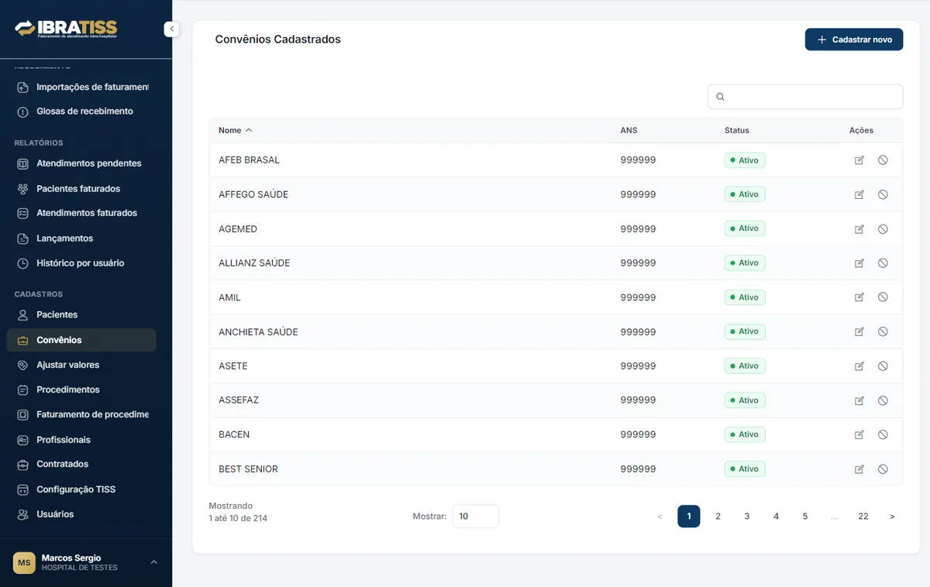Screen dimensions: 930x587
Task: Disable the AFFEGO SAÚDE convênio
Action: point(883,194)
